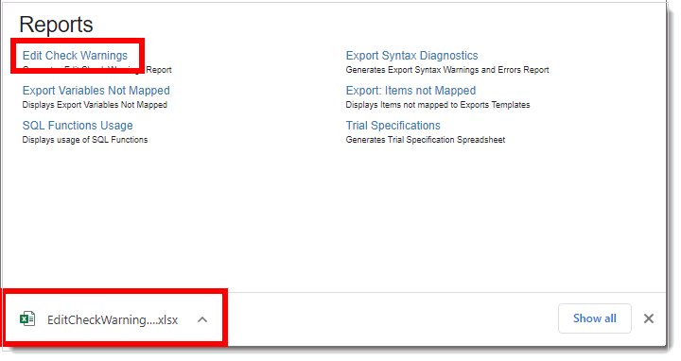
Task: Close the downloads bar with the X
Action: (649, 318)
